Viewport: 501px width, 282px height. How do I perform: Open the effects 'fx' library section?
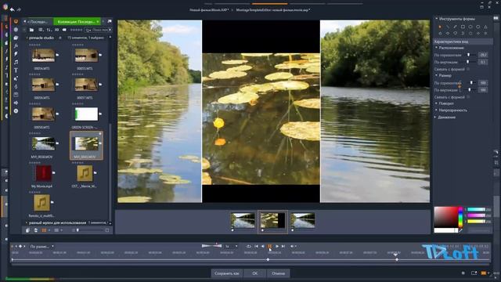(x=16, y=45)
